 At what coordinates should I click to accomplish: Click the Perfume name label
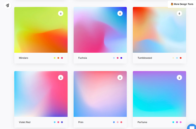142,122
